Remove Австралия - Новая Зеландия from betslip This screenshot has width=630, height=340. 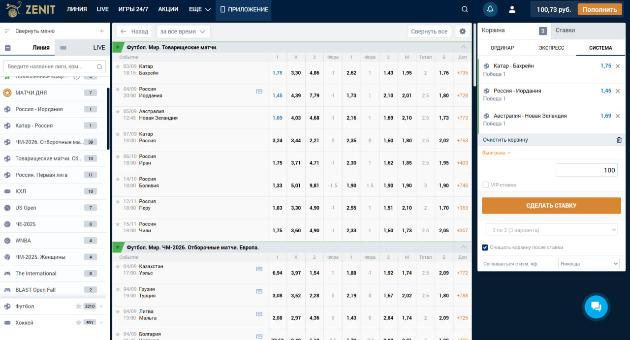(x=618, y=116)
